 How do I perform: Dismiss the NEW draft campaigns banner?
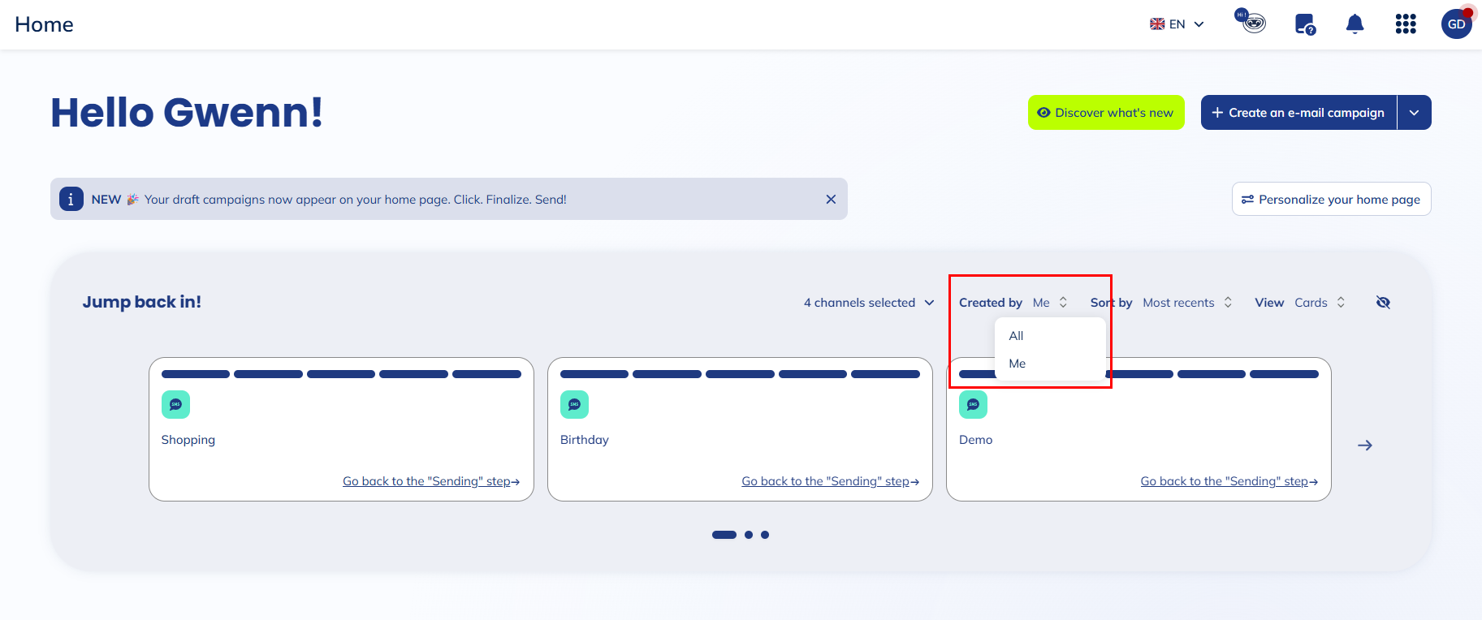[831, 200]
